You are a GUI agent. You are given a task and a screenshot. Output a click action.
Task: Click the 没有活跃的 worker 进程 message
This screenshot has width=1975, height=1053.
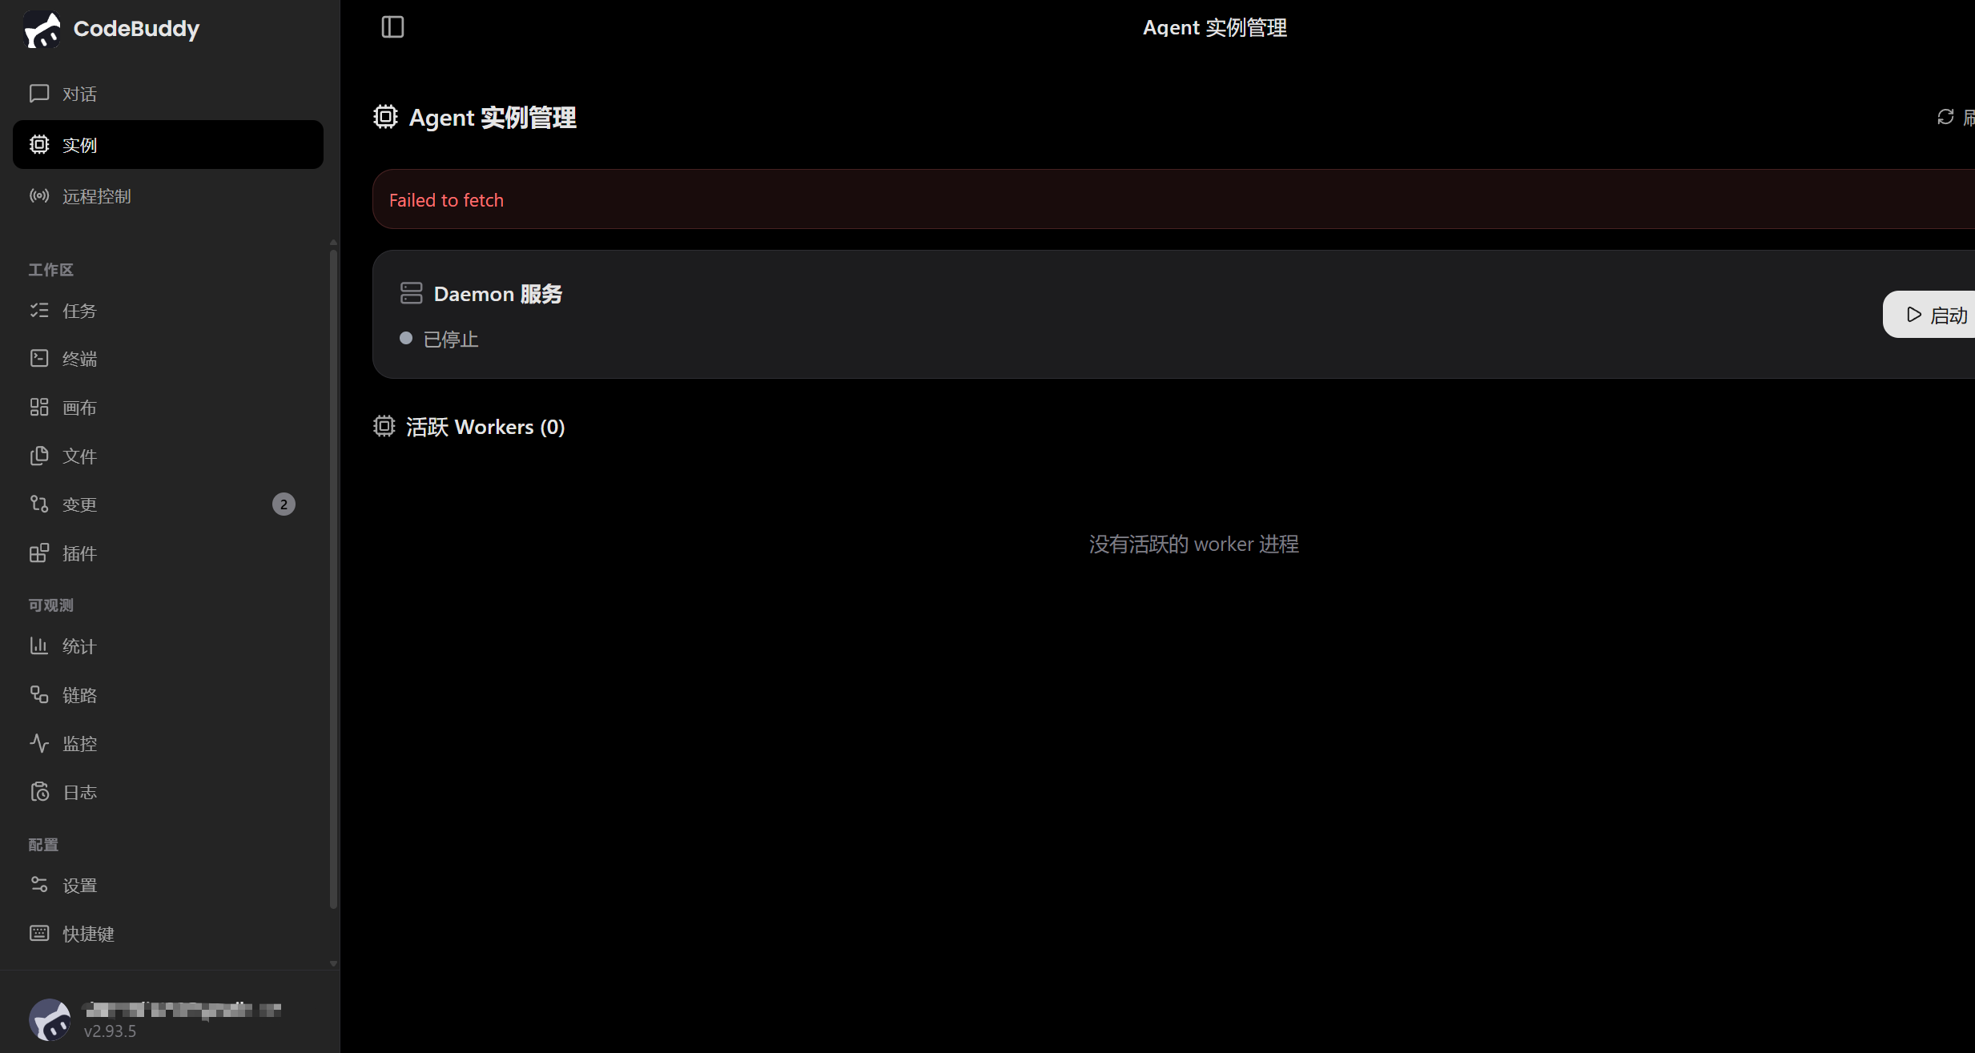1193,544
